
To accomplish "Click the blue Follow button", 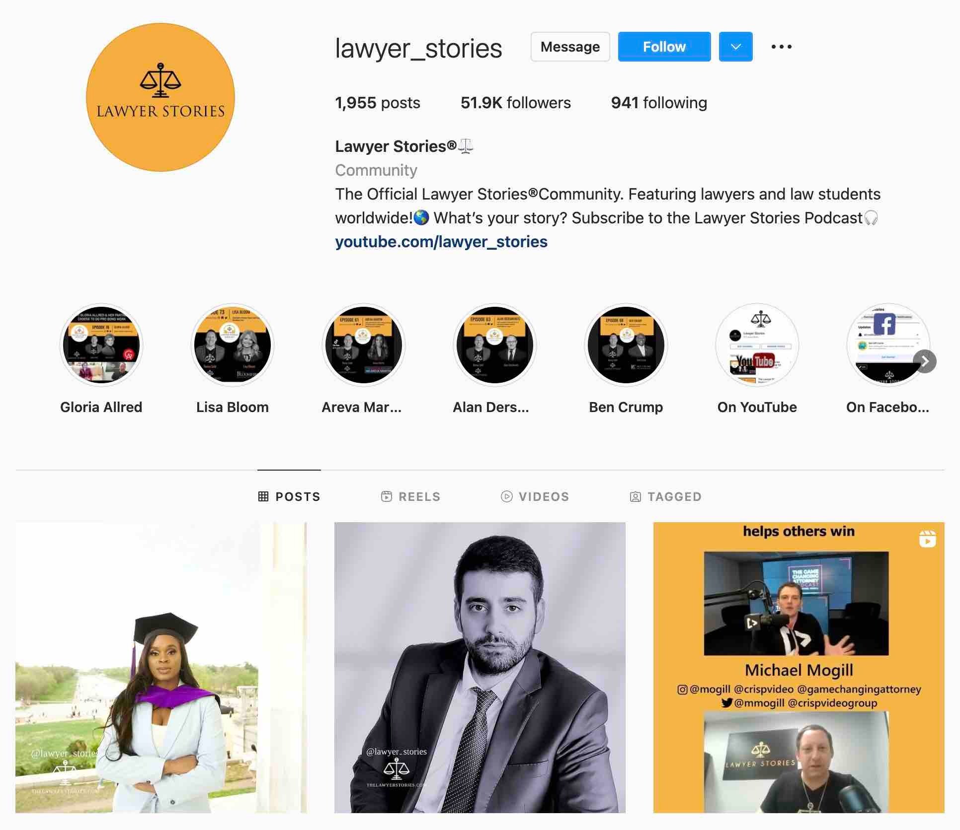I will tap(664, 47).
